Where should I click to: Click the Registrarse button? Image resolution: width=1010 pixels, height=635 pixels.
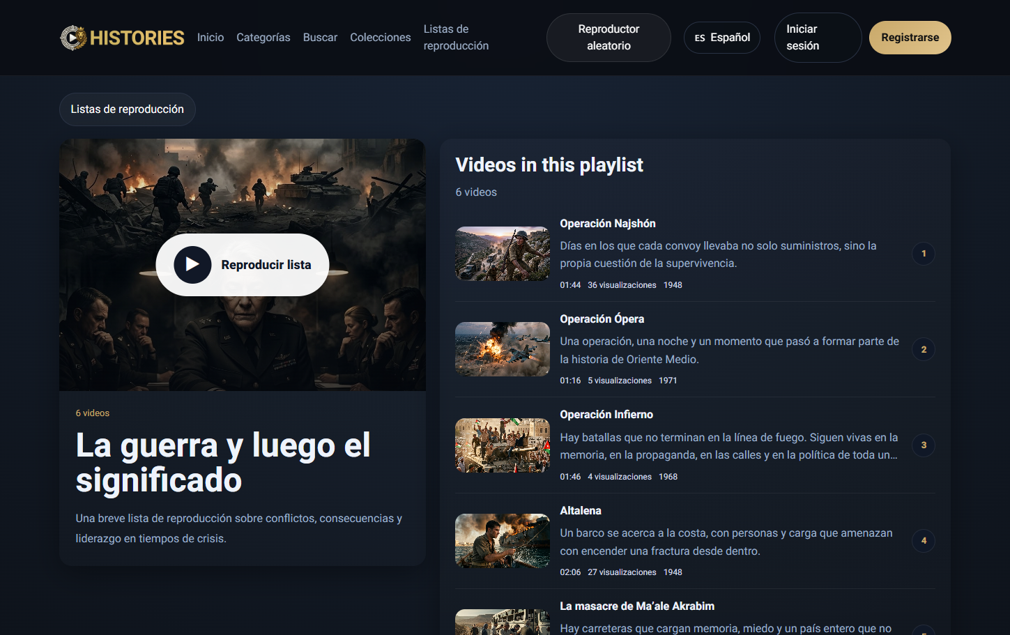pyautogui.click(x=910, y=38)
